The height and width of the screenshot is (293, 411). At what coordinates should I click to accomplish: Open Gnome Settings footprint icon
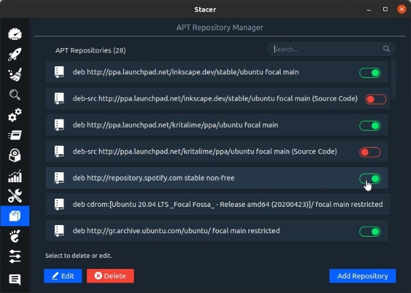click(x=15, y=236)
